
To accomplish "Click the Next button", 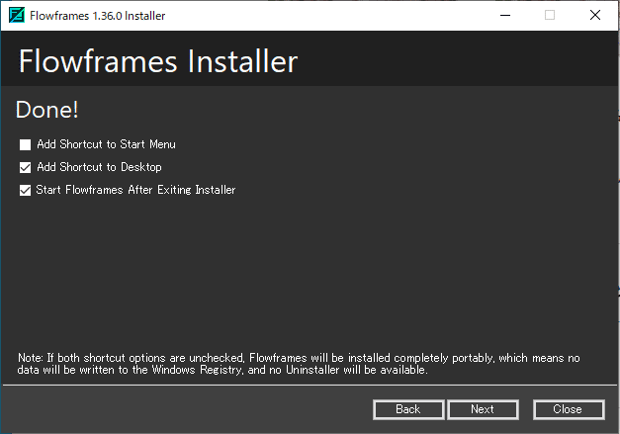I will click(483, 409).
